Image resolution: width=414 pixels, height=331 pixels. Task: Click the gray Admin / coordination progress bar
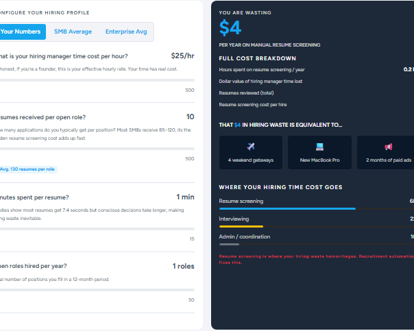(x=229, y=244)
